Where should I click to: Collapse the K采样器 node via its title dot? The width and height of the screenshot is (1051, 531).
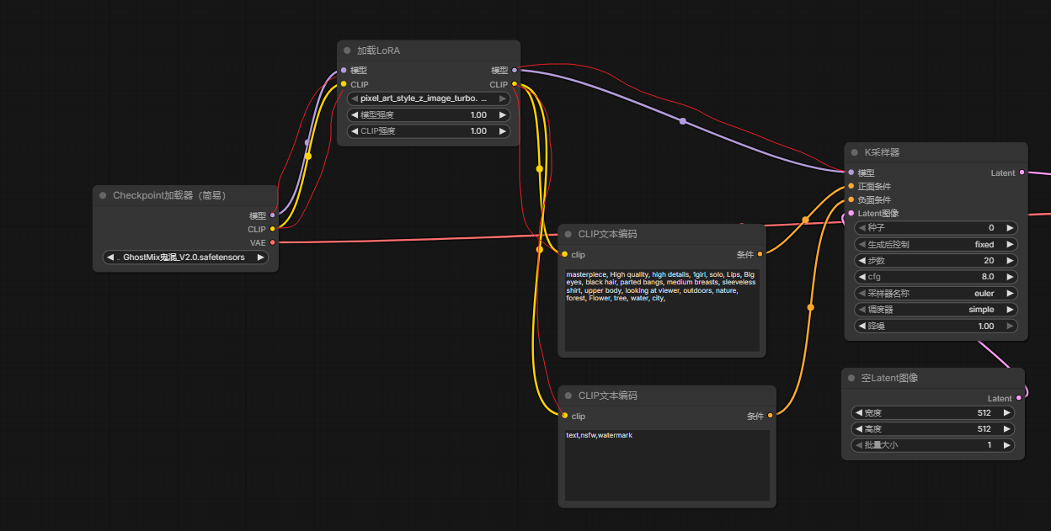coord(855,152)
